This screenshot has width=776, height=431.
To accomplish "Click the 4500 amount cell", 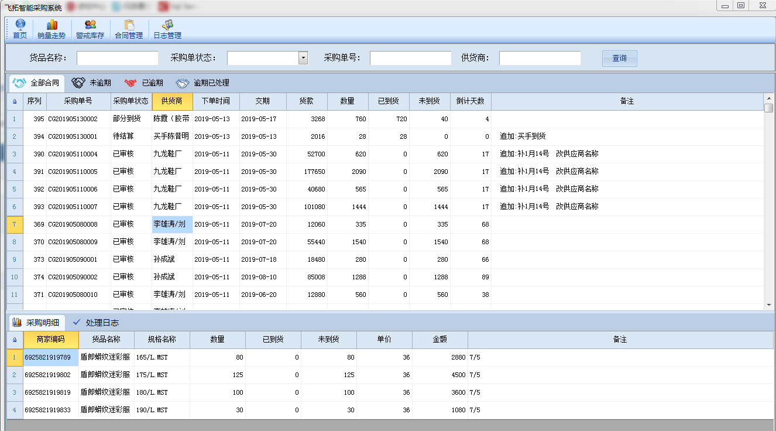I will pos(440,375).
